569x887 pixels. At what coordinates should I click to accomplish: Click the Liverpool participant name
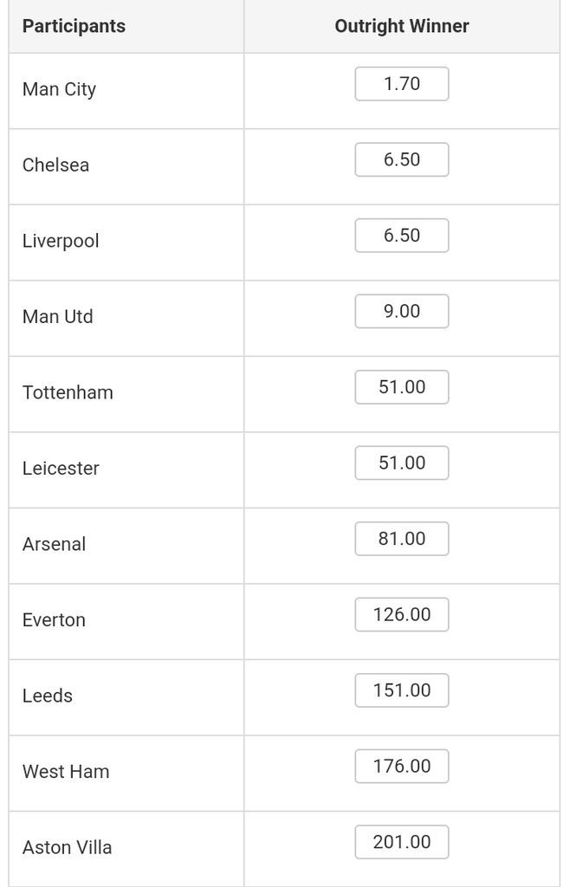coord(61,241)
